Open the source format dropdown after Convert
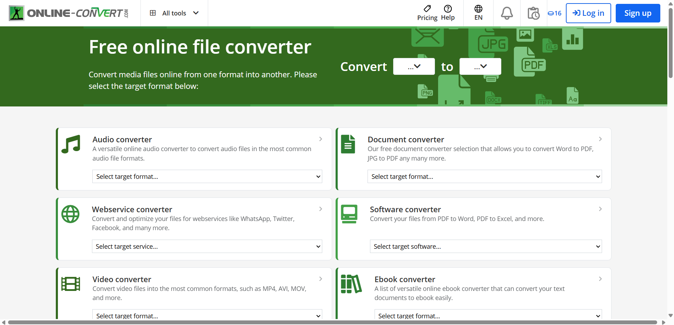Image resolution: width=674 pixels, height=325 pixels. (414, 66)
